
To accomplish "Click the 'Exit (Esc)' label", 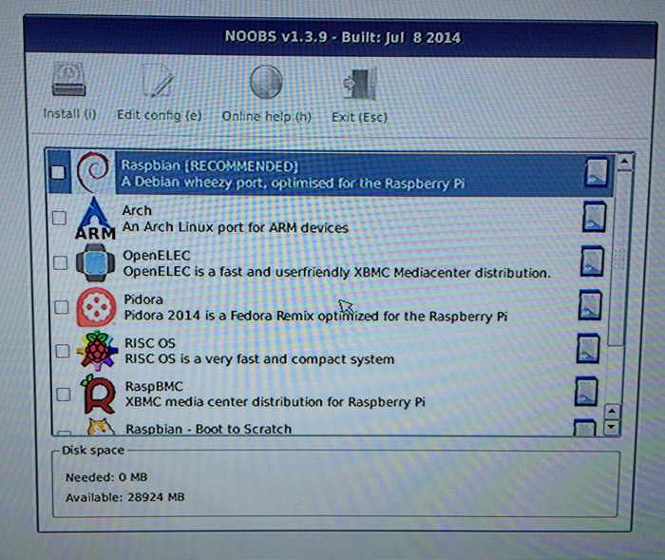I will 359,117.
